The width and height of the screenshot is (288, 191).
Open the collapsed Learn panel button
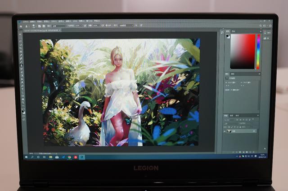click(267, 33)
